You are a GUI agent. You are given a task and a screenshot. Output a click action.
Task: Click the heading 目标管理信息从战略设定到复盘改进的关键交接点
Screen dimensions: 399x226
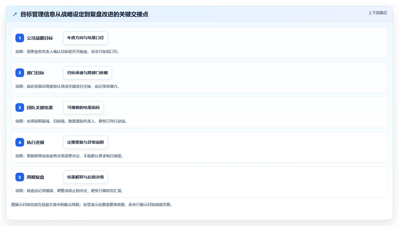click(84, 14)
